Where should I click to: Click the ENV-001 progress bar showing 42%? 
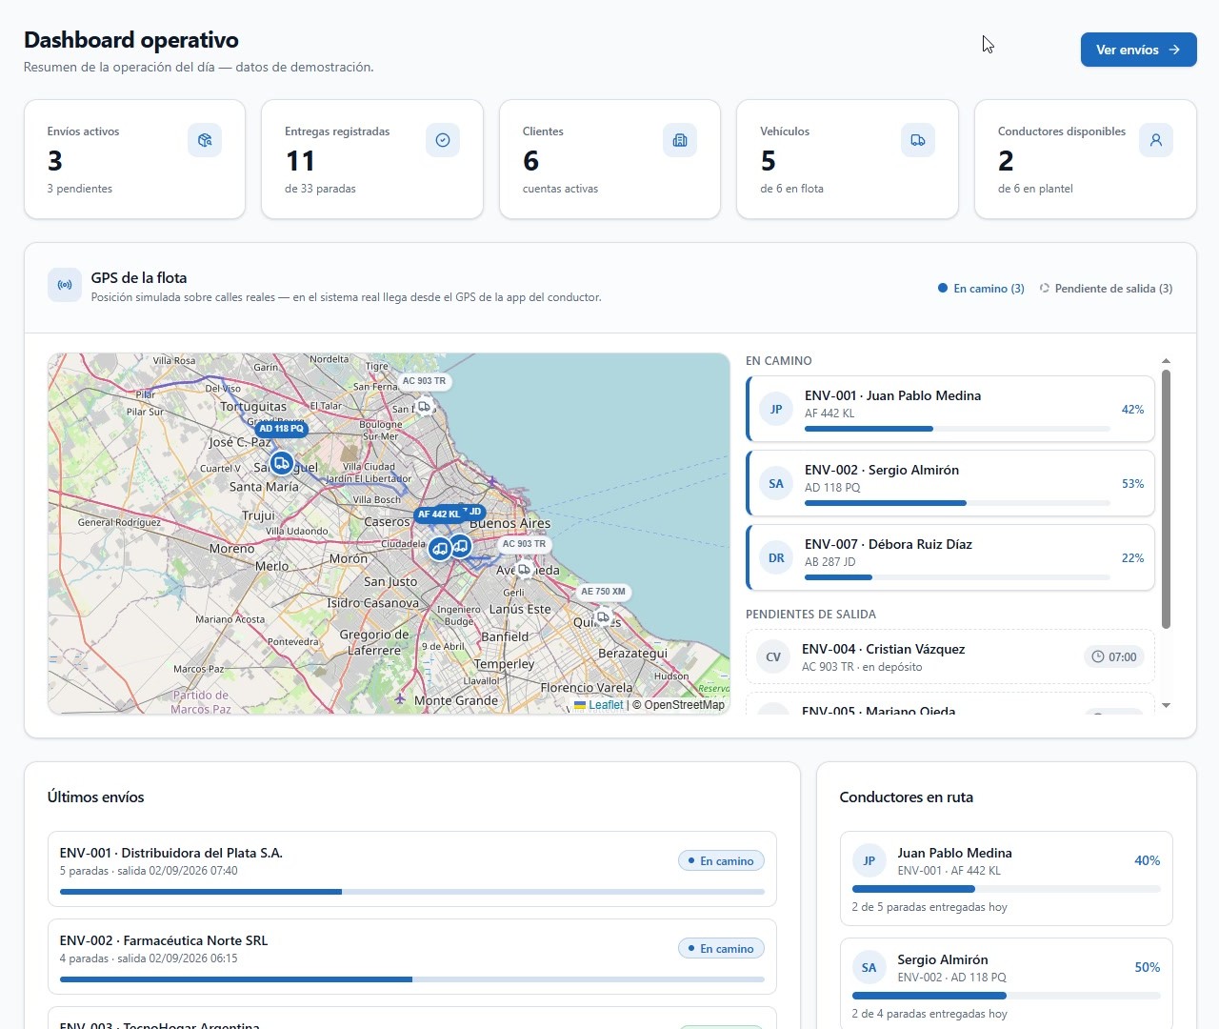point(957,429)
